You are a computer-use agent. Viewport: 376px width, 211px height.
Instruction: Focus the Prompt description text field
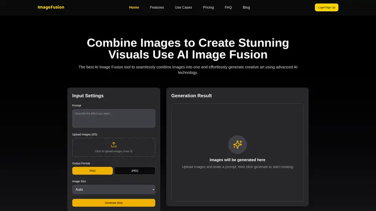click(114, 118)
